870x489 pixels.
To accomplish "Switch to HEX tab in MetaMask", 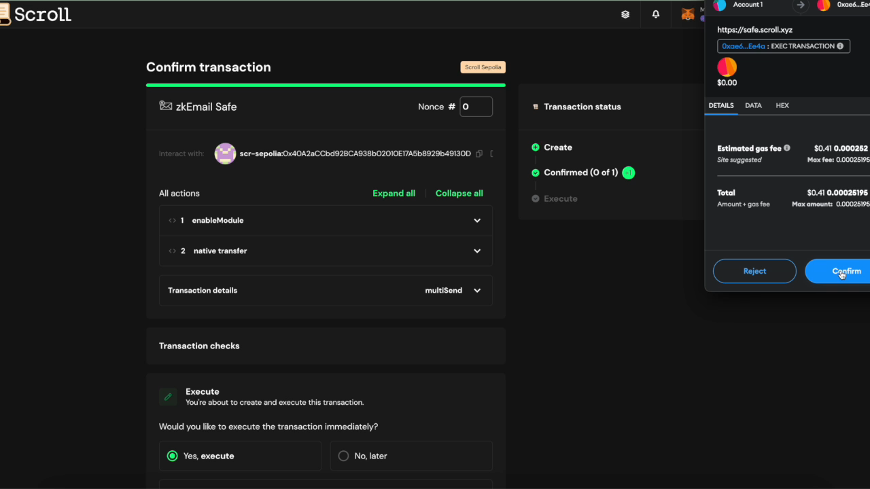I will 782,106.
